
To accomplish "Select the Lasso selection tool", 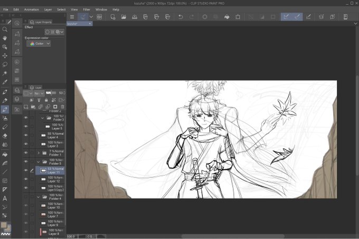I will point(5,64).
